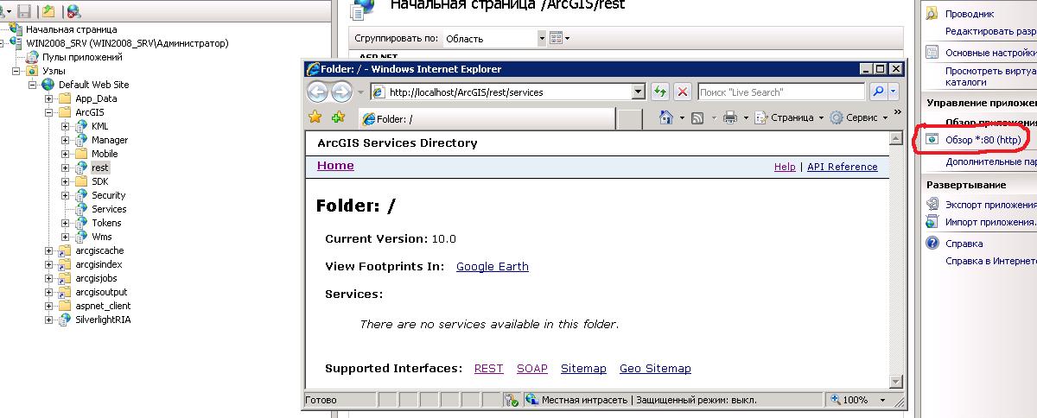Collapse the Default Web Site node

pos(33,85)
